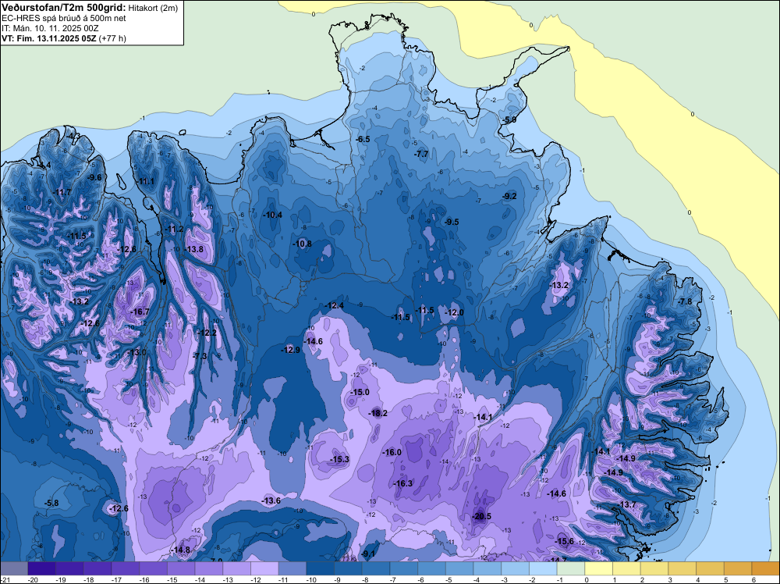Click the -9.1 temperature label

tap(369, 554)
